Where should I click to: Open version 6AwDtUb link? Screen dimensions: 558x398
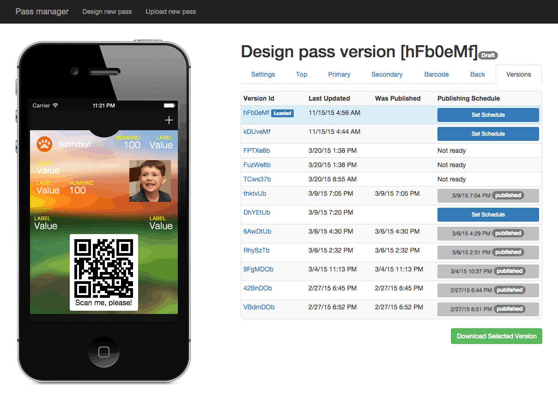click(x=257, y=231)
